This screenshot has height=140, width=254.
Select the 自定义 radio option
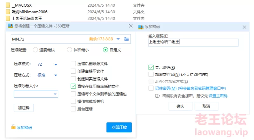click(105, 50)
